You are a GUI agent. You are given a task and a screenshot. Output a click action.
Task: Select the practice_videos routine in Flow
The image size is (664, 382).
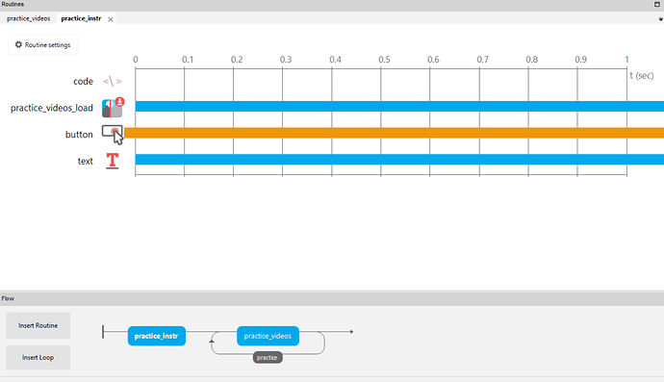tap(268, 336)
